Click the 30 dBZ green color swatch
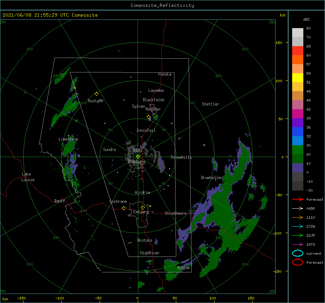 tap(298, 150)
